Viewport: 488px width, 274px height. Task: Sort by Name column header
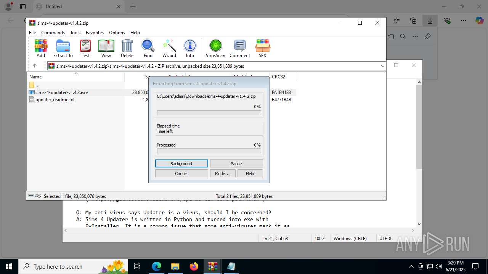(75, 76)
